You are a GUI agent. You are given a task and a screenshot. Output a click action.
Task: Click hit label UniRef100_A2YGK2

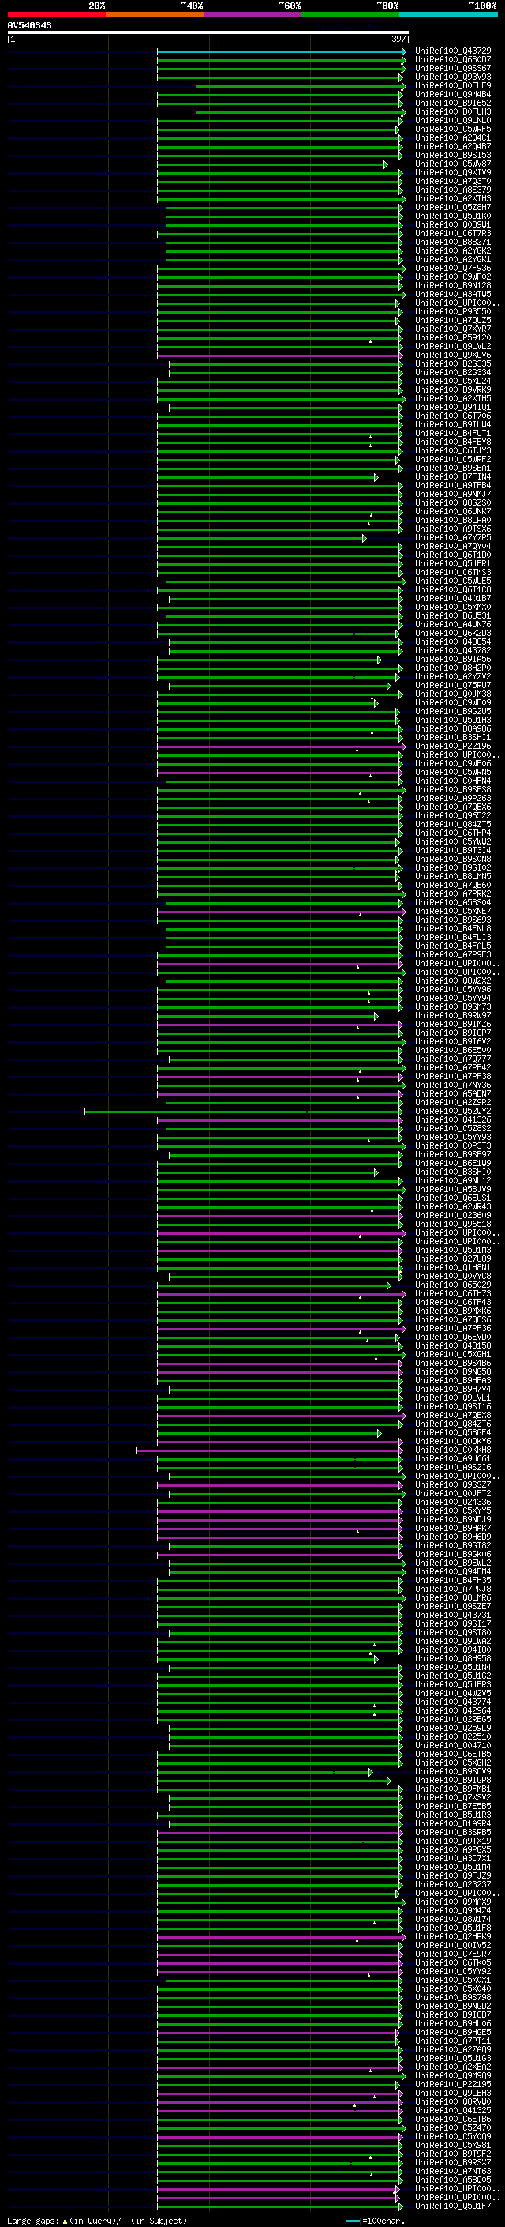pos(452,250)
